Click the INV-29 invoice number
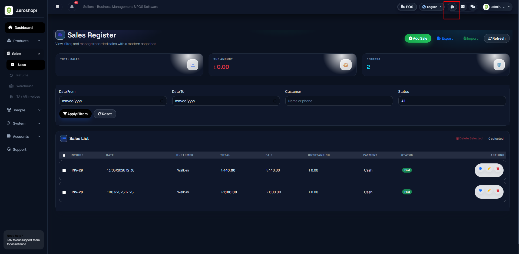519x254 pixels. [77, 170]
